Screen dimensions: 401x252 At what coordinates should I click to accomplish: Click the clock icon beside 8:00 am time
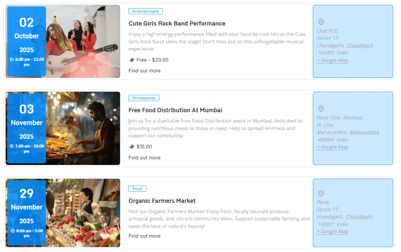click(13, 231)
